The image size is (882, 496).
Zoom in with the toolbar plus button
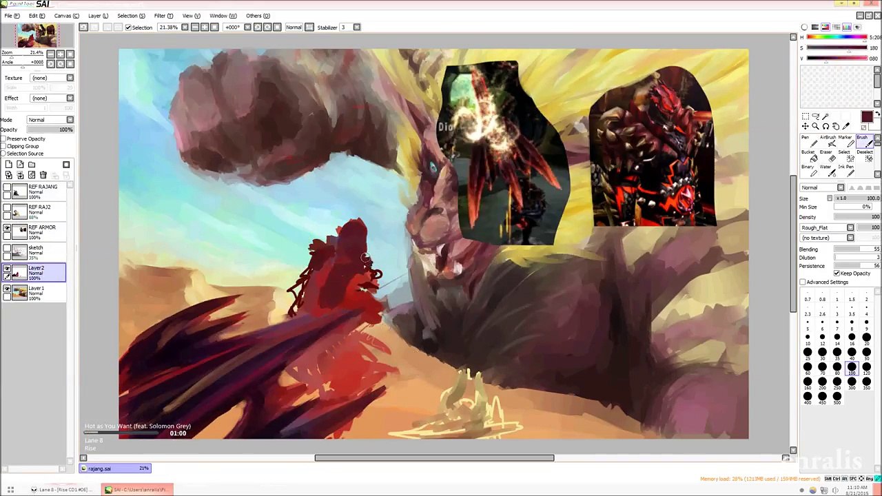coord(205,28)
